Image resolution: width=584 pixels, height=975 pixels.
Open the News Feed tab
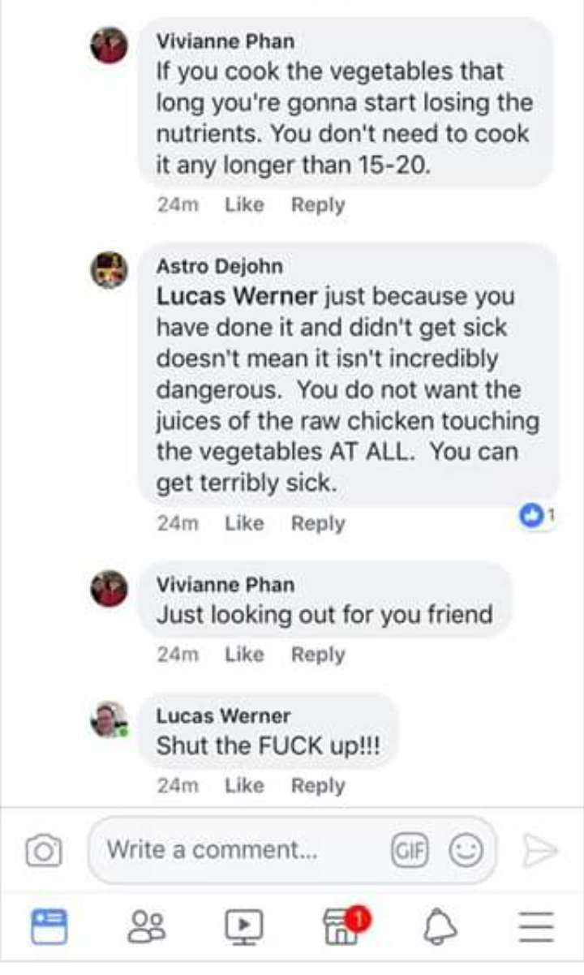tap(49, 926)
